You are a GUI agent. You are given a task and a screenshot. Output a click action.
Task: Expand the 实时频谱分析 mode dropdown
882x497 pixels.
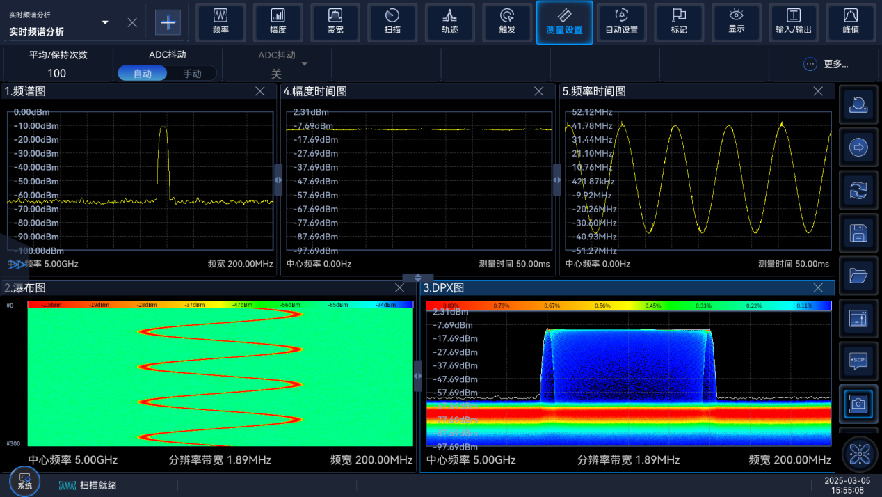point(105,23)
